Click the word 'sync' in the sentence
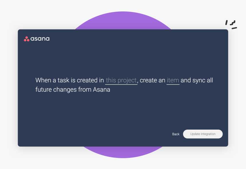 pos(199,80)
